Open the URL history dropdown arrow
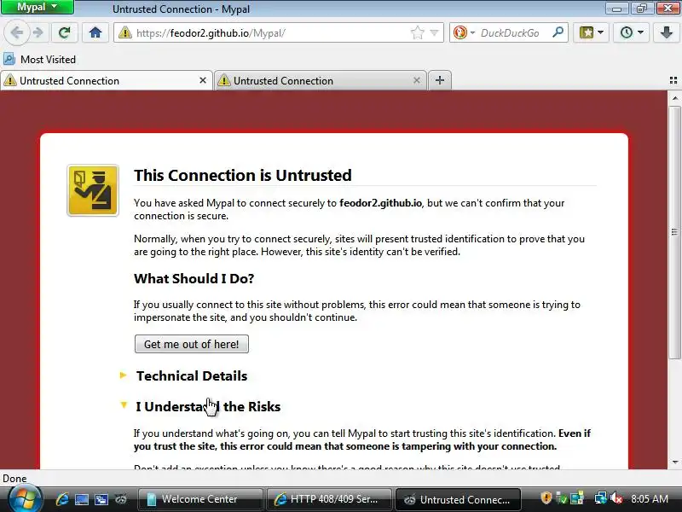This screenshot has width=682, height=512. pos(434,32)
